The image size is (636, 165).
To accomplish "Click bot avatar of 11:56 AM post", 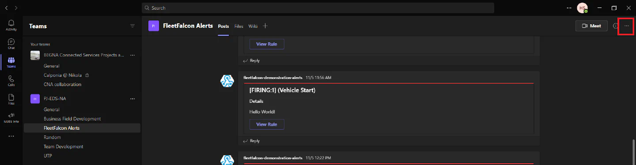I will [x=227, y=81].
